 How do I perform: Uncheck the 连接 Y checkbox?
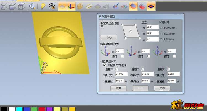coord(142,69)
